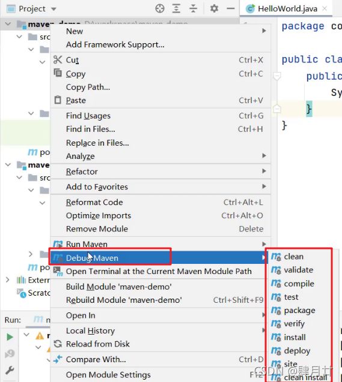Open Project panel settings gear
The width and height of the screenshot is (342, 382).
[x=214, y=8]
